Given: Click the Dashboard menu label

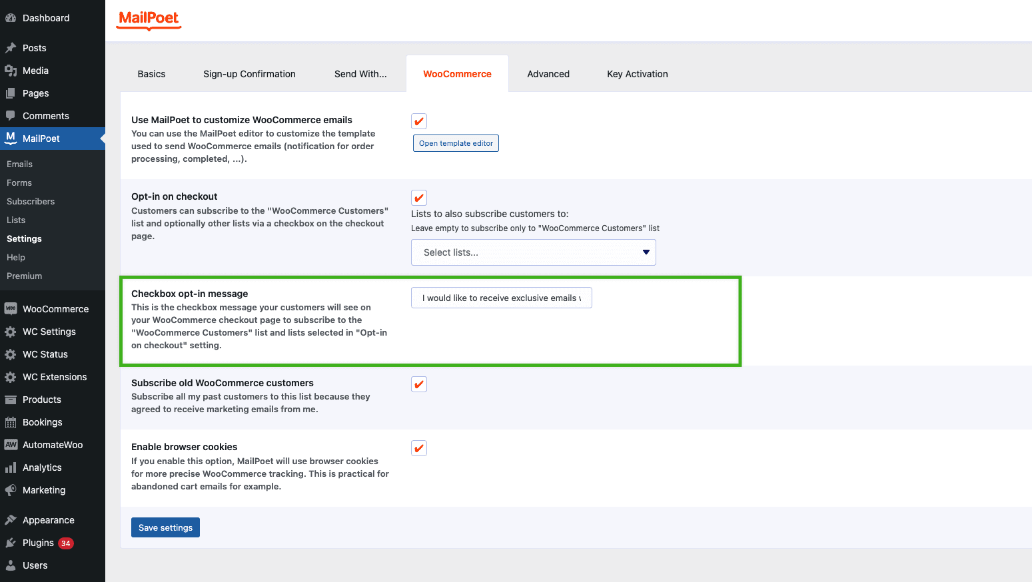Looking at the screenshot, I should tap(46, 18).
